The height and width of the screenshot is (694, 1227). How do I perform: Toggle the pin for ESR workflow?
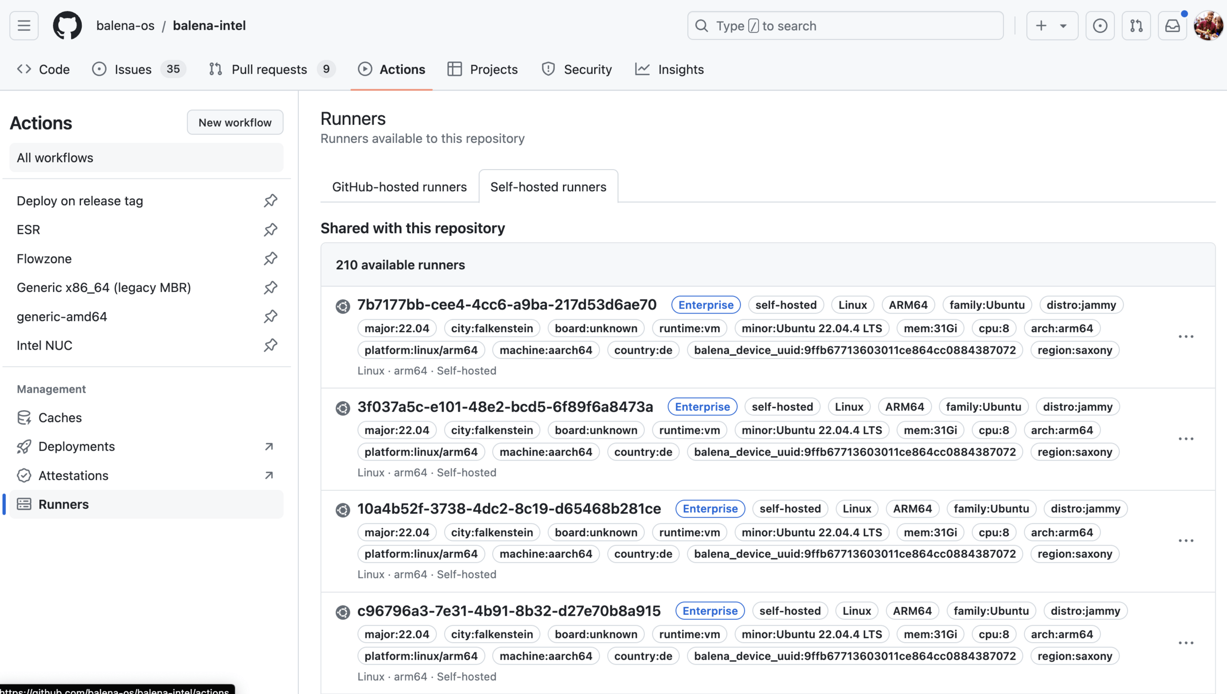[x=271, y=230]
